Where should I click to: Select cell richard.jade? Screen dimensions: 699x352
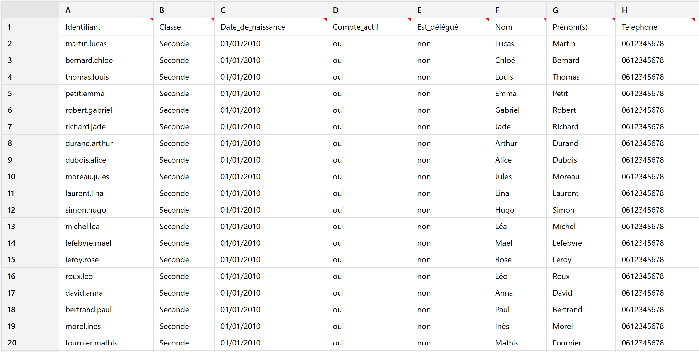[106, 126]
